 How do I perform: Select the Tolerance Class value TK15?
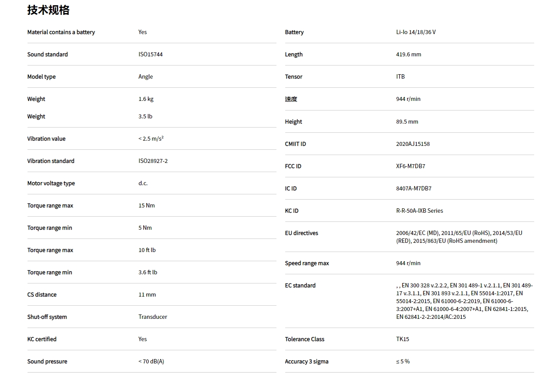pyautogui.click(x=402, y=339)
